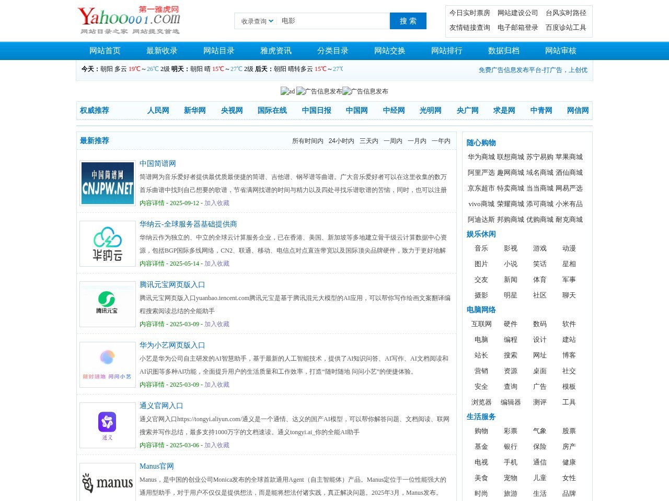The height and width of the screenshot is (501, 669).
Task: Open 最新收录 in the navigation bar
Action: (x=162, y=51)
